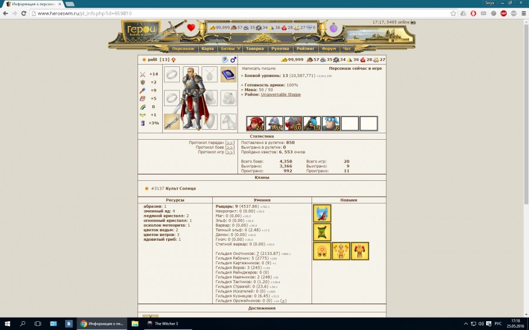
Task: Click the army unit with count 30
Action: click(293, 123)
